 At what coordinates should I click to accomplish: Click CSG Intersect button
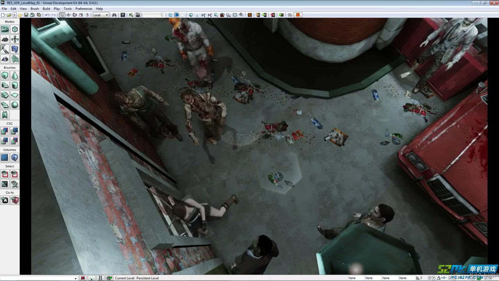click(5, 141)
